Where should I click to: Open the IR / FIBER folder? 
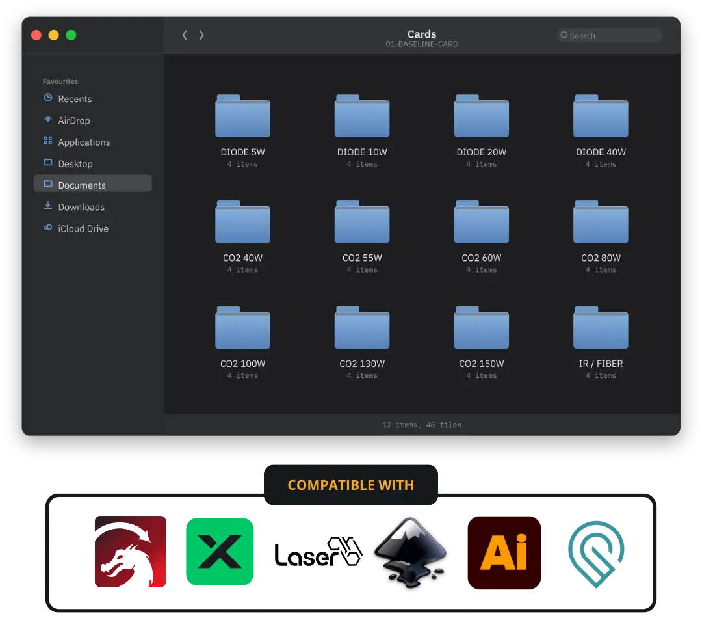pos(601,328)
